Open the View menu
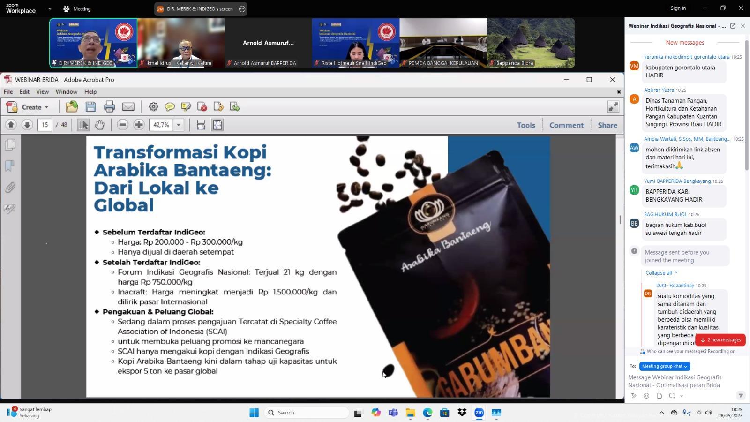Image resolution: width=750 pixels, height=422 pixels. click(42, 92)
